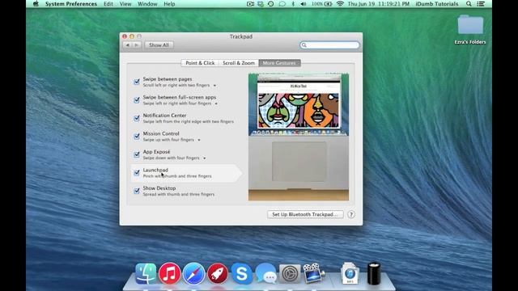The image size is (518, 291).
Task: Open Finder from the Dock
Action: [x=146, y=273]
